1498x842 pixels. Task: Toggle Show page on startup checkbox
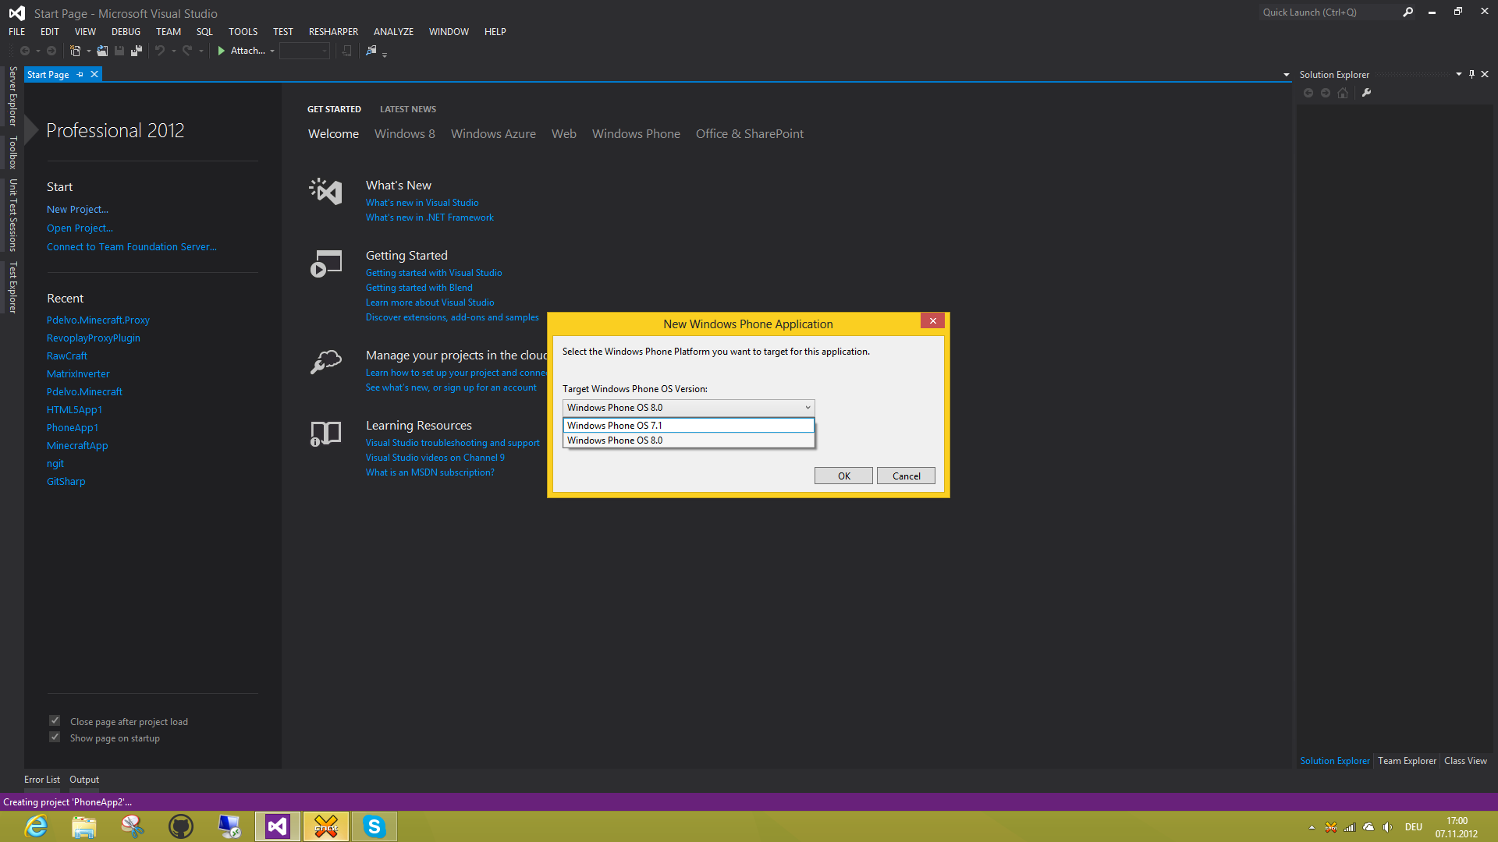tap(55, 738)
